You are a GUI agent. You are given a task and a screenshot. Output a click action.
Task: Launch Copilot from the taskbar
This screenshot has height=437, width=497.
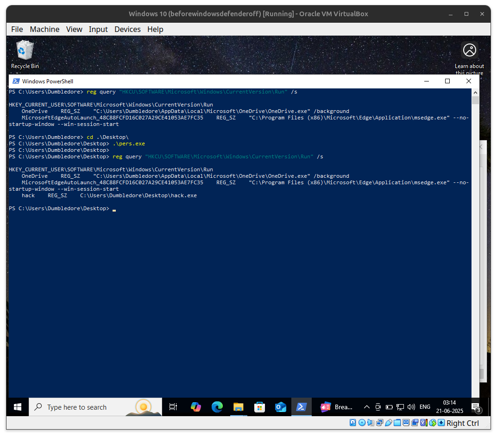195,407
